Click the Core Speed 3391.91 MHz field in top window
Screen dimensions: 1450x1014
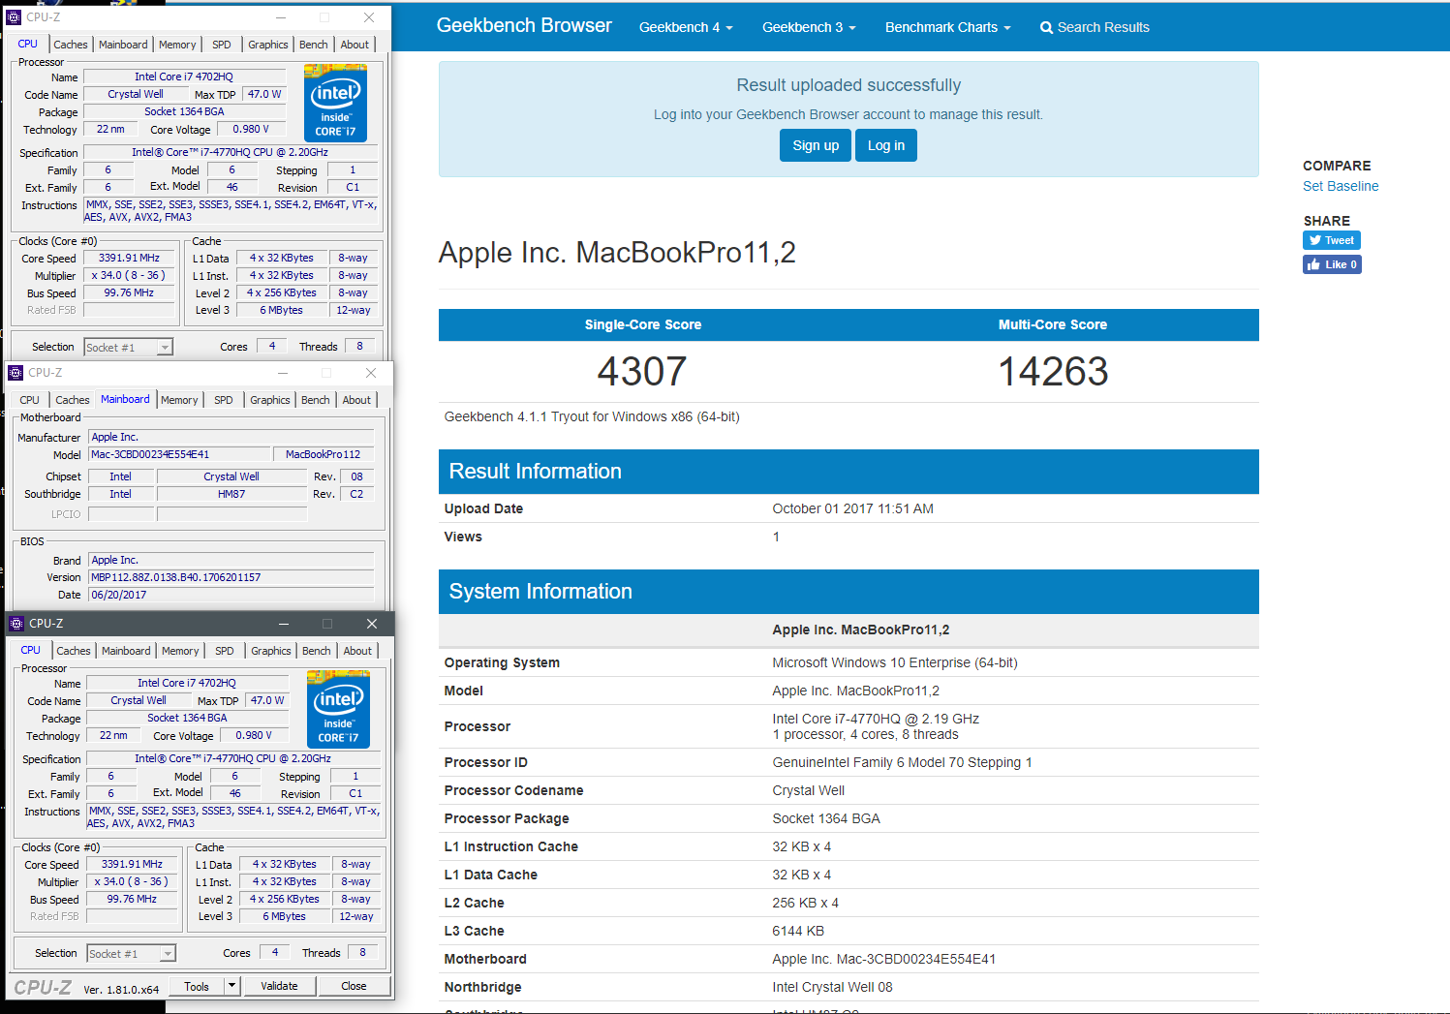129,259
